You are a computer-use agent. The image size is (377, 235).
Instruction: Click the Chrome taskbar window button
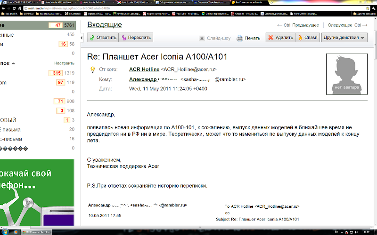tap(36, 232)
